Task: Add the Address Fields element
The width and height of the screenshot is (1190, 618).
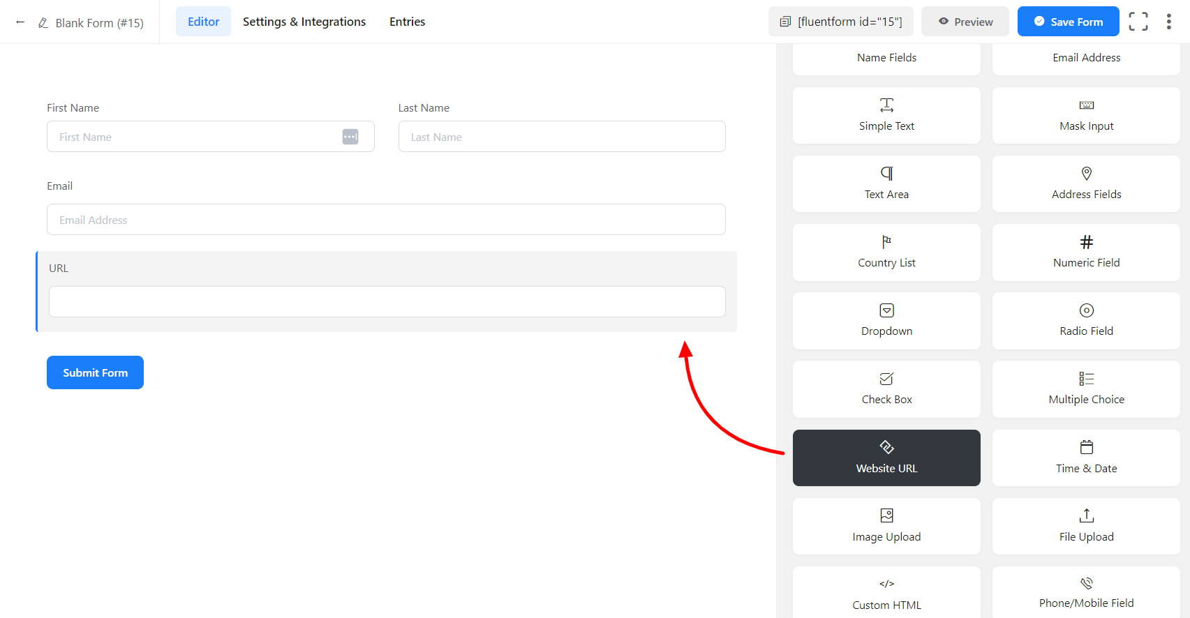Action: pos(1086,184)
